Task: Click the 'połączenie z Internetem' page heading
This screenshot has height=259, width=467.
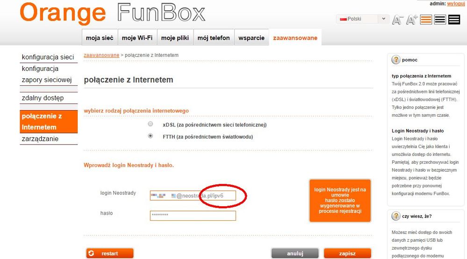Action: click(129, 80)
